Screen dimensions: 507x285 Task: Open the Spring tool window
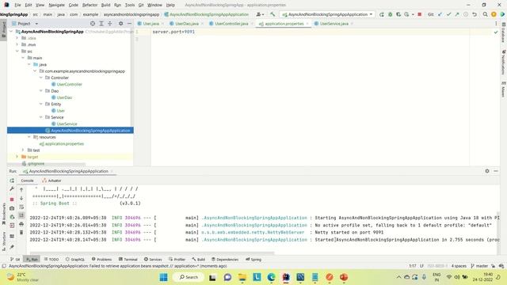(x=253, y=259)
